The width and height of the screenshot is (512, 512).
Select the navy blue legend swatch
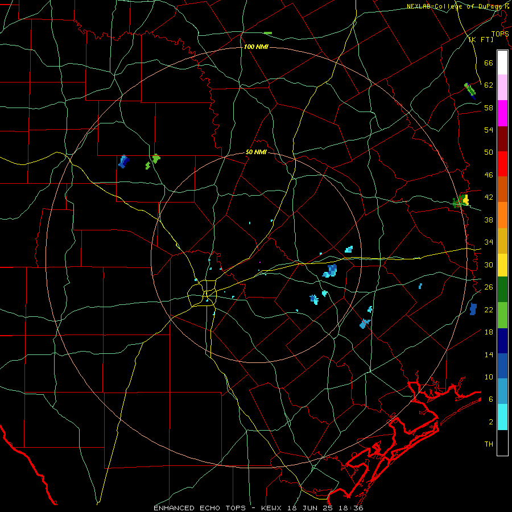pos(502,341)
